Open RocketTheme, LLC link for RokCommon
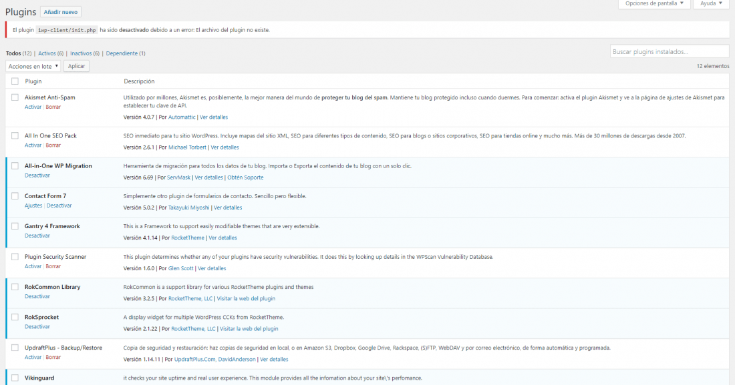 click(190, 298)
